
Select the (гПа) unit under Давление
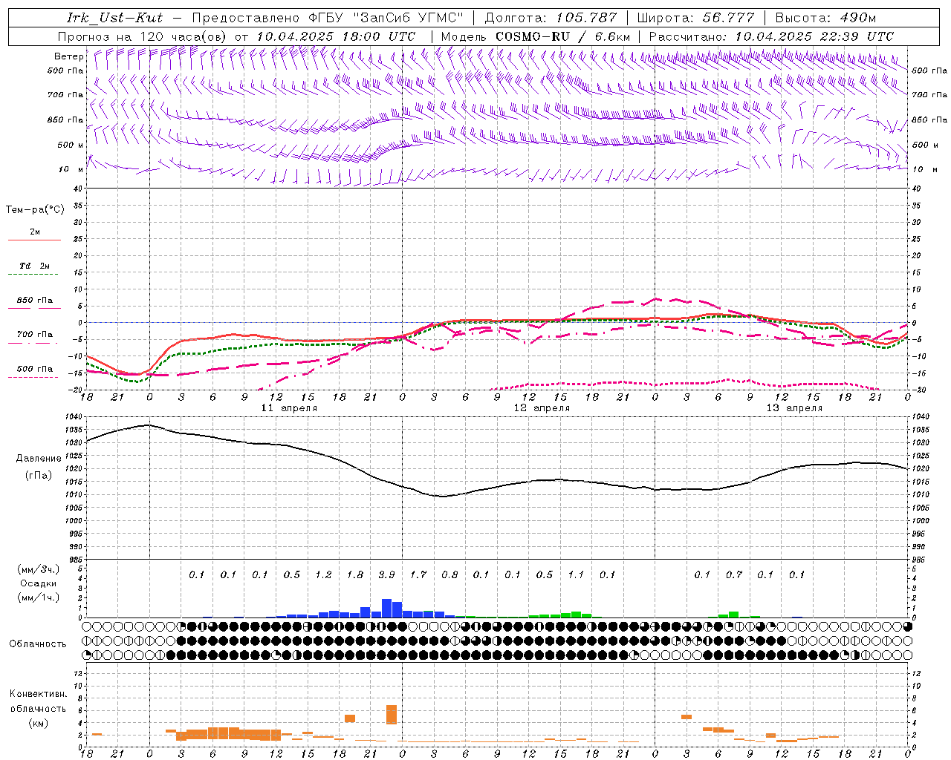point(38,475)
